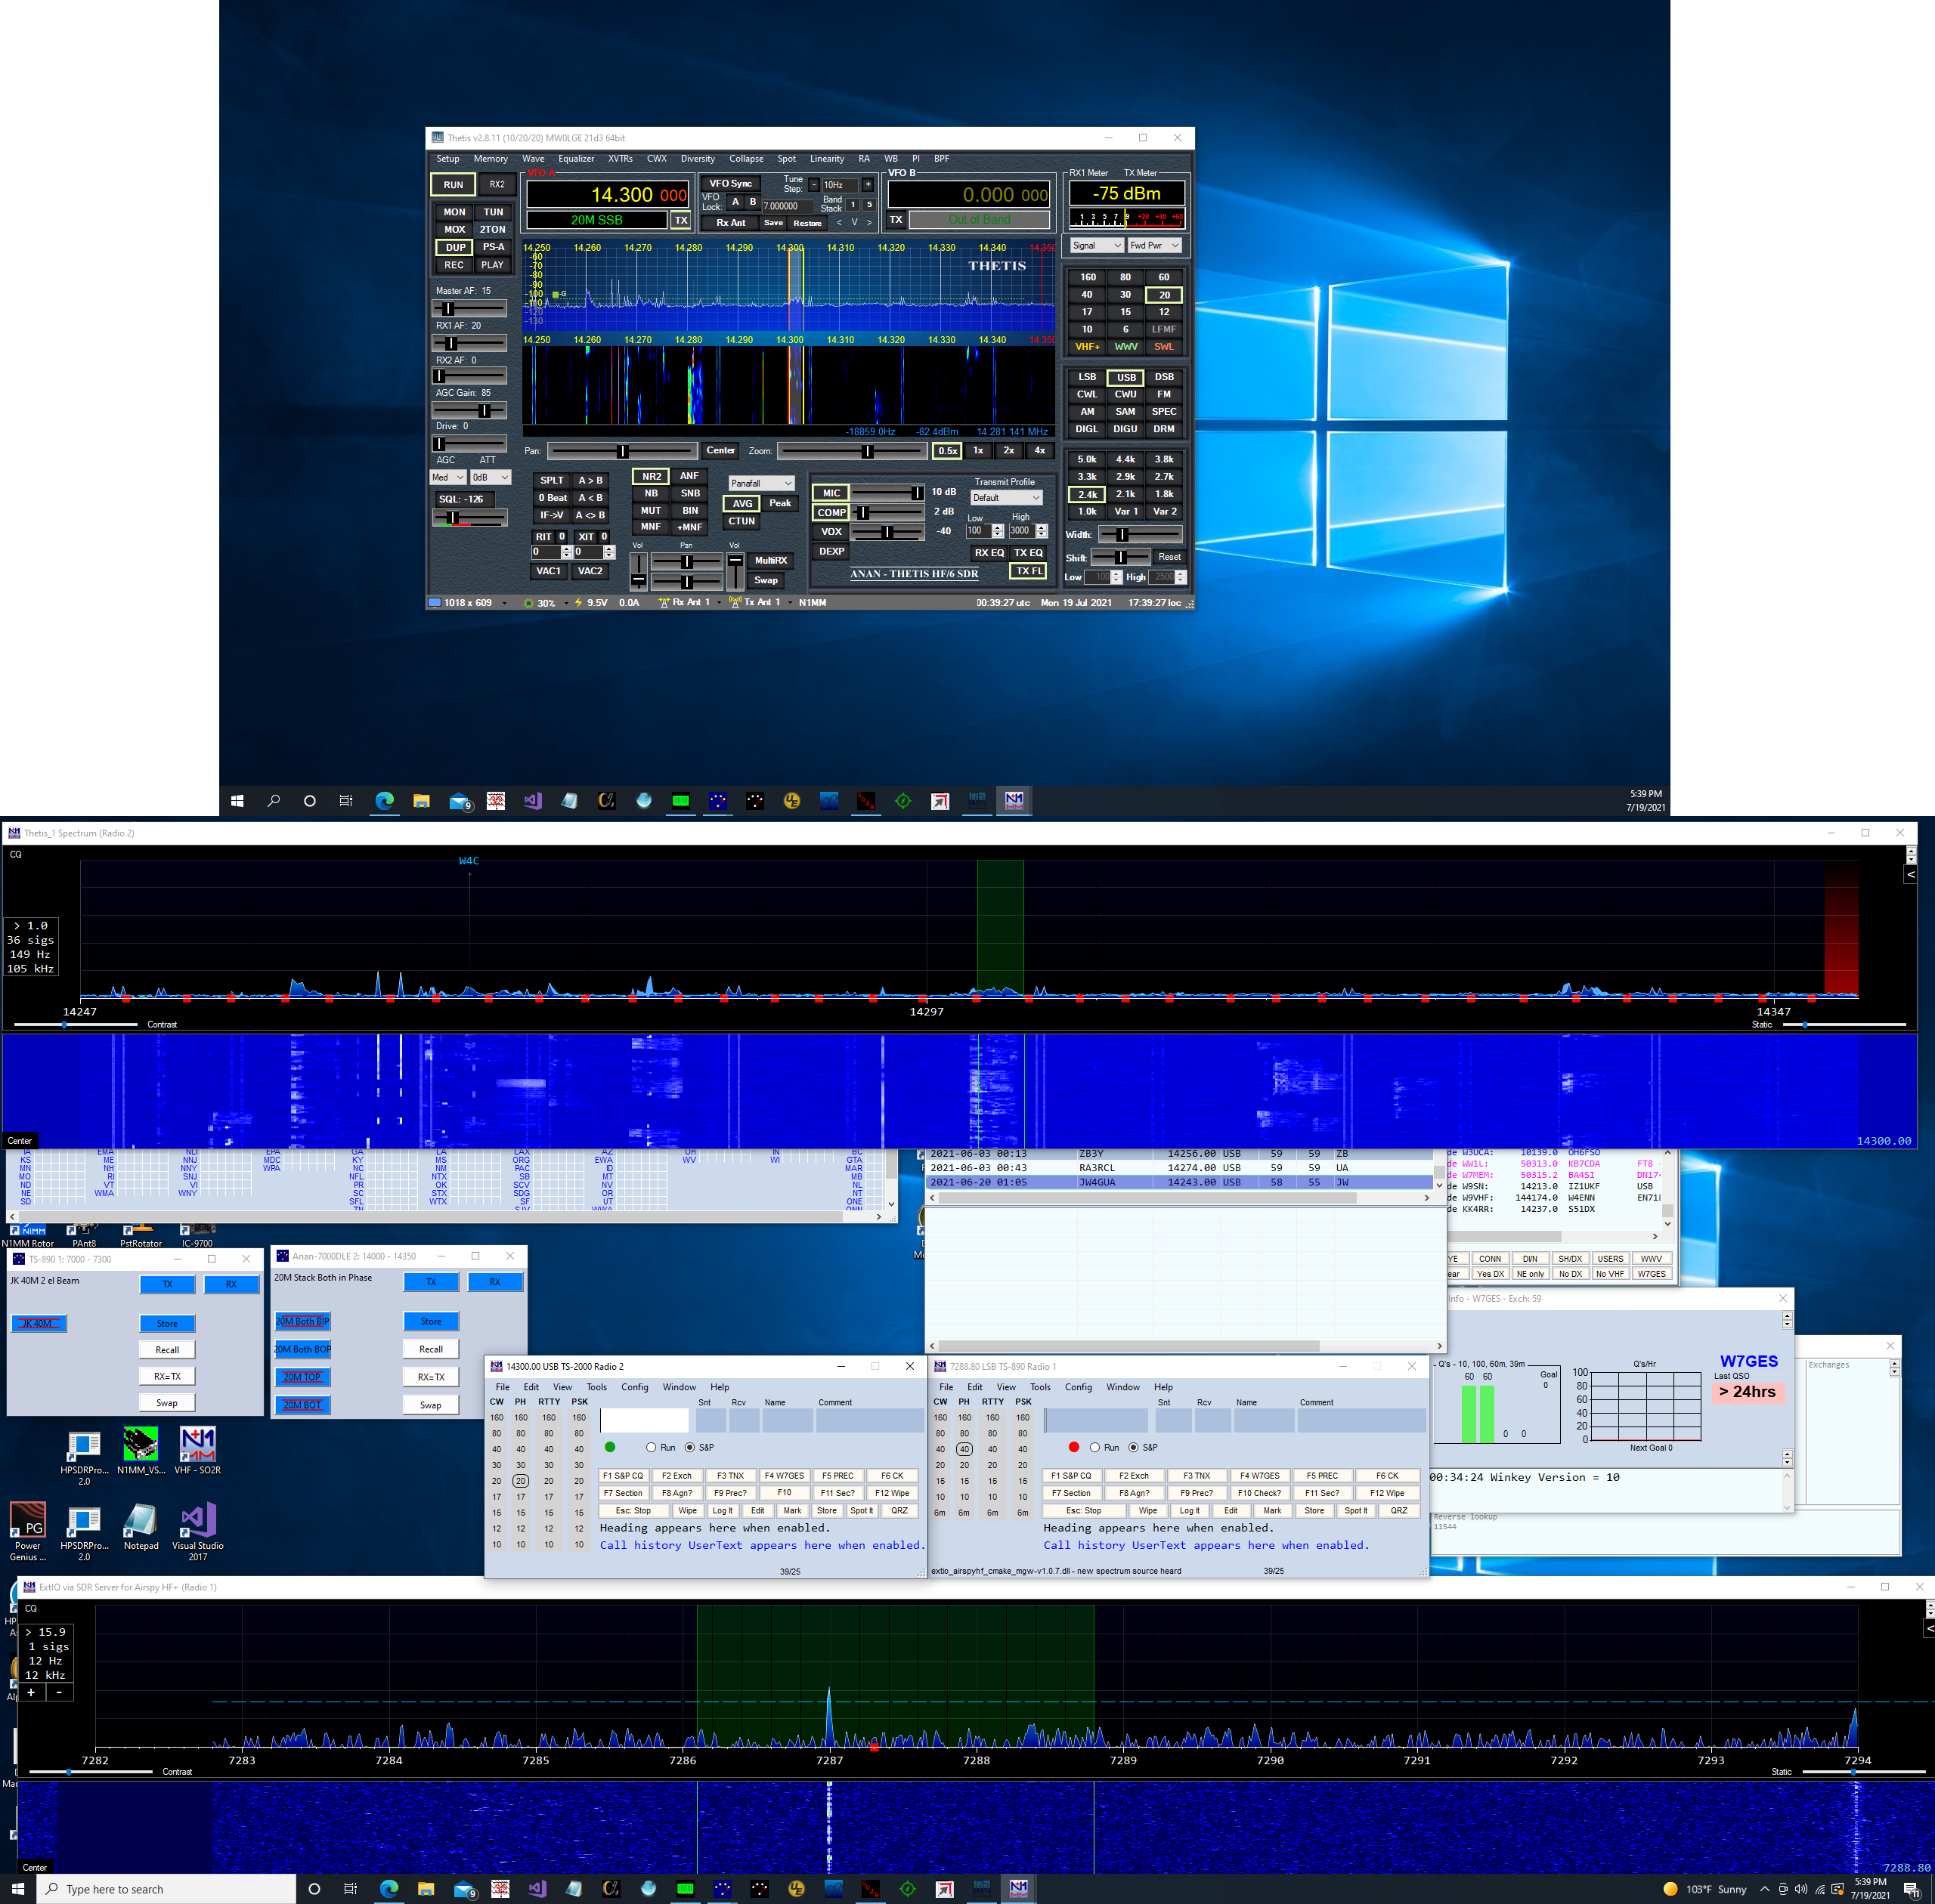Click callsign entry field in TS-2000 Radio 2 window

click(x=644, y=1420)
